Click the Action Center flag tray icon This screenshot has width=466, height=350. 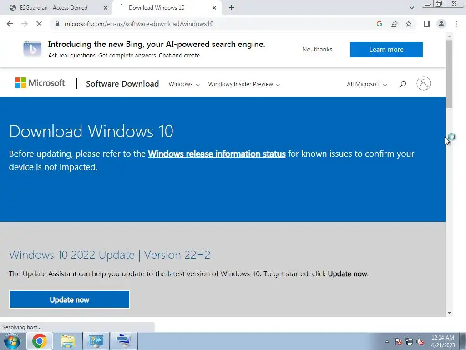point(398,341)
